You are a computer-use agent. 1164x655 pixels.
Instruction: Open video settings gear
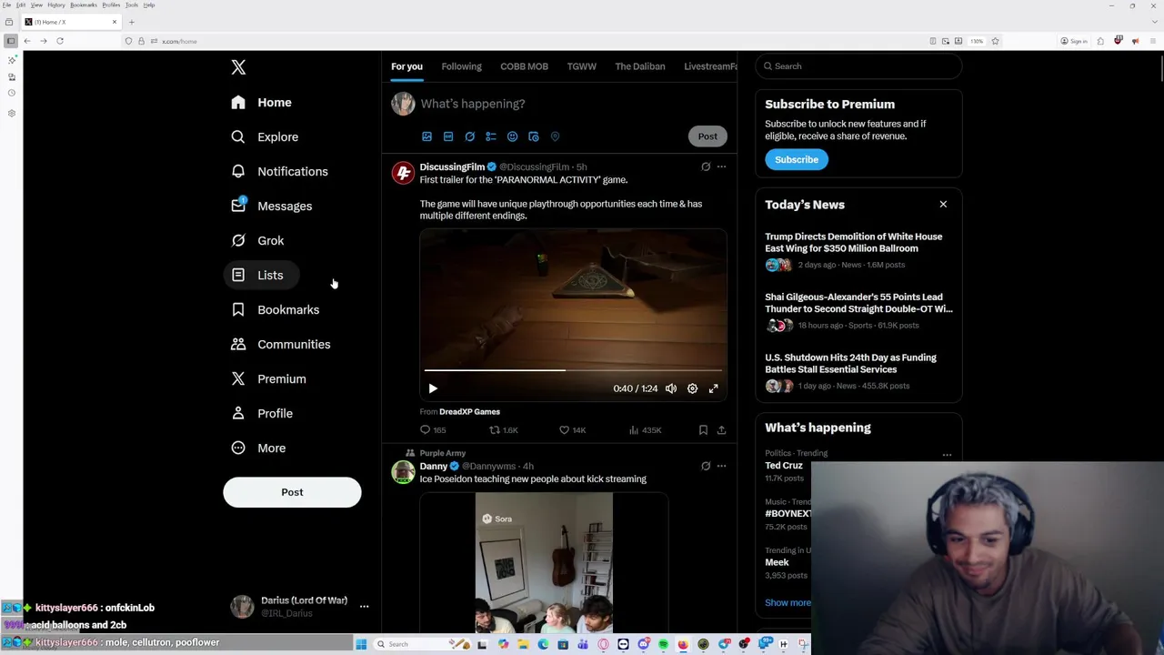[692, 389]
